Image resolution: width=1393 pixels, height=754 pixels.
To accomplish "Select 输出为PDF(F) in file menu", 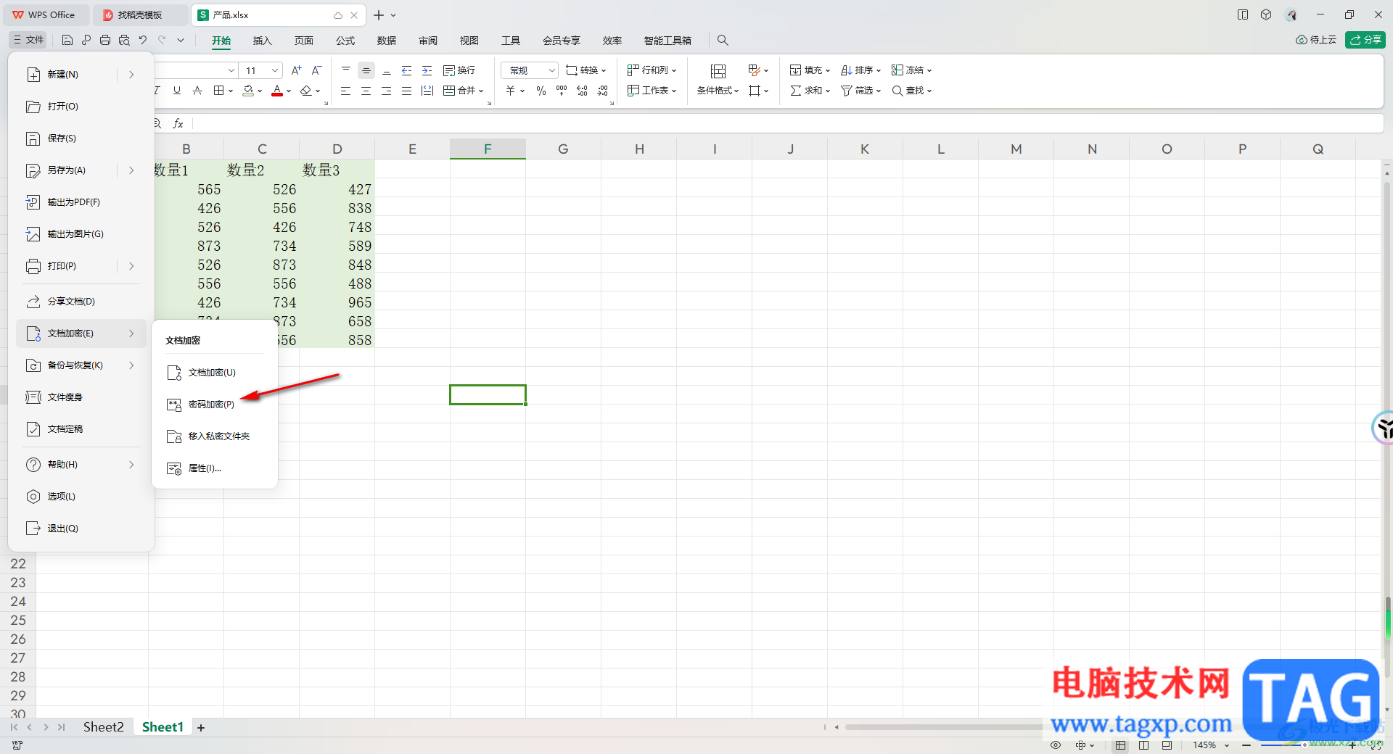I will pos(73,202).
